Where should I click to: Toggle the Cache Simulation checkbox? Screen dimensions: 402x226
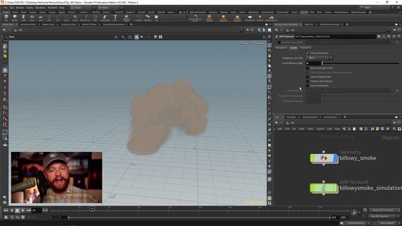[307, 53]
